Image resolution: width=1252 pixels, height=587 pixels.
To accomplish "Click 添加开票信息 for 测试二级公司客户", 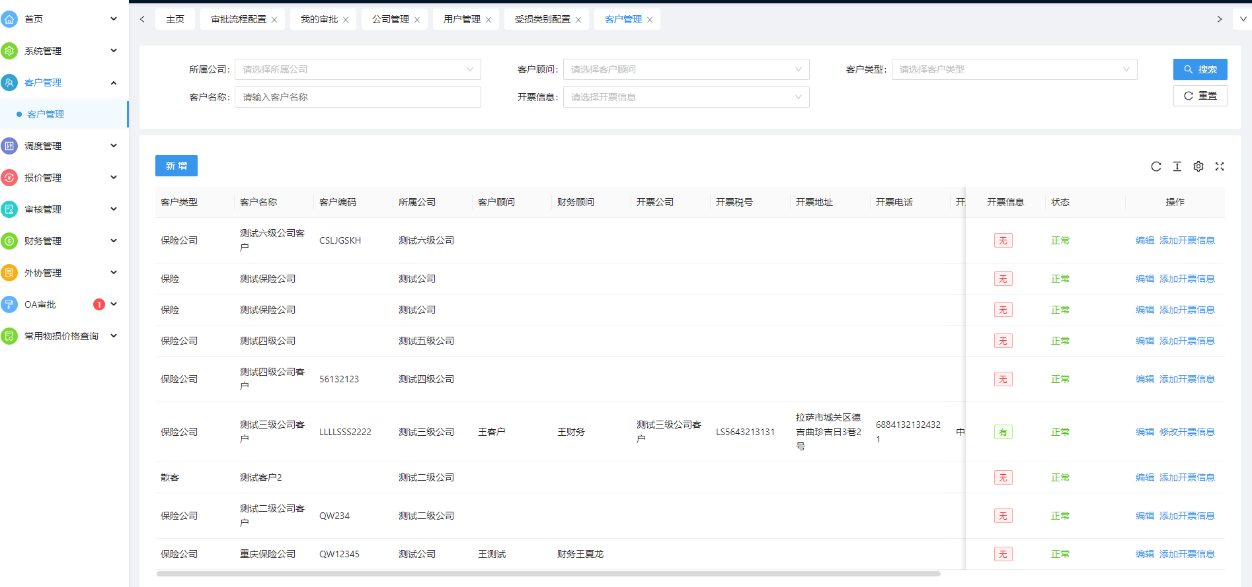I will [1187, 516].
